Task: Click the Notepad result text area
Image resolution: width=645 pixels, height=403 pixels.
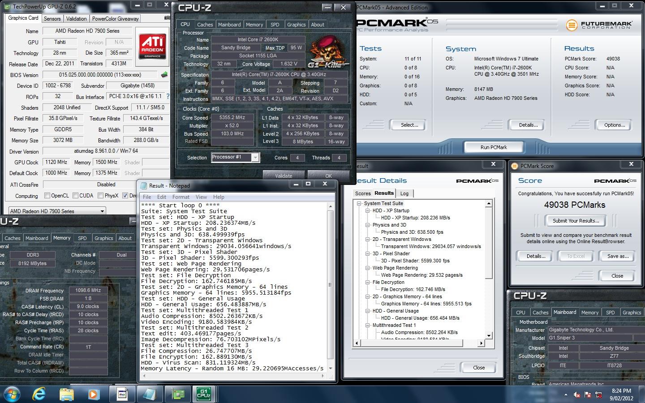Action: point(234,287)
